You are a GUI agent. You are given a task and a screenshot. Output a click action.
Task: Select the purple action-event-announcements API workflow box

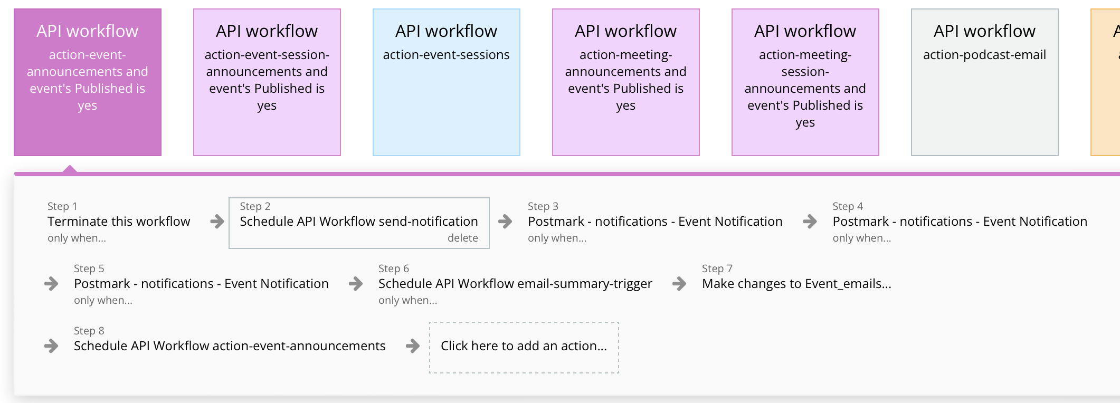click(88, 82)
